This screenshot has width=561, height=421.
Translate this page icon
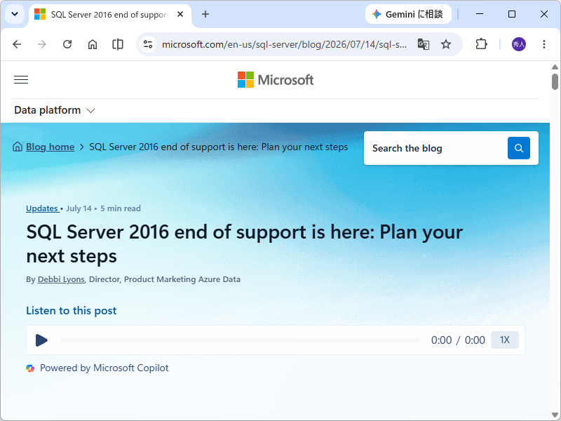point(424,44)
